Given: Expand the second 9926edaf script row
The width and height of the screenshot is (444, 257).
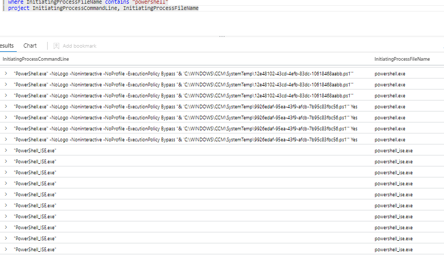Looking at the screenshot, I should point(6,117).
